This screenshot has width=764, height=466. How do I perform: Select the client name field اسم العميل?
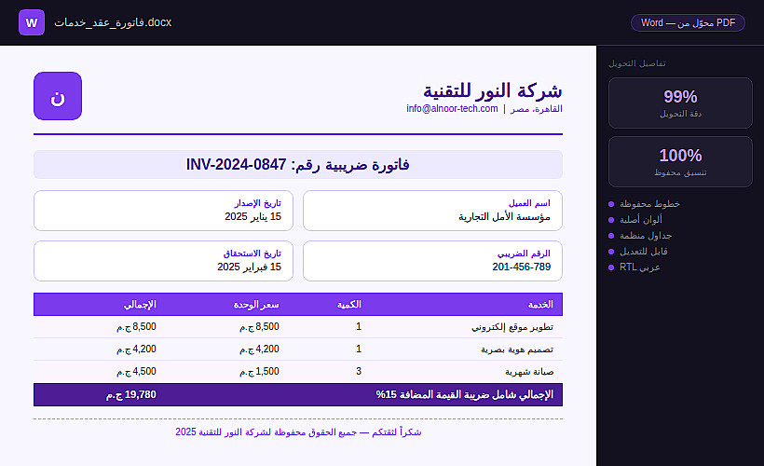432,211
